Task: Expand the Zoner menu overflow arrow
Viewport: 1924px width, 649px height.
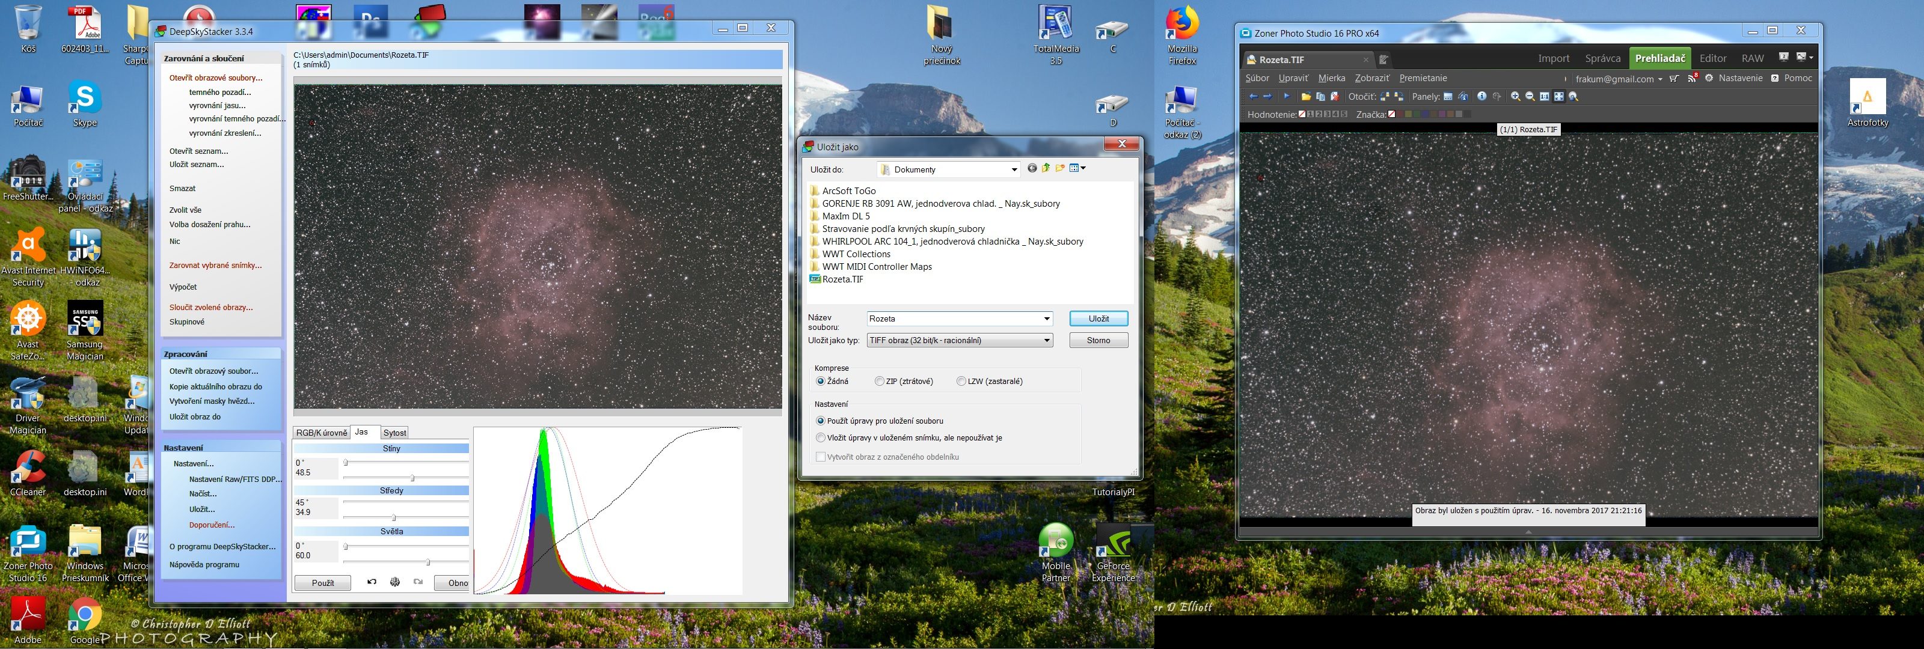Action: tap(1566, 78)
